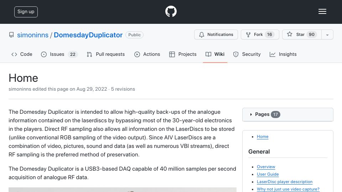Click the GitHub Octocat logo
This screenshot has width=342, height=192.
[171, 11]
